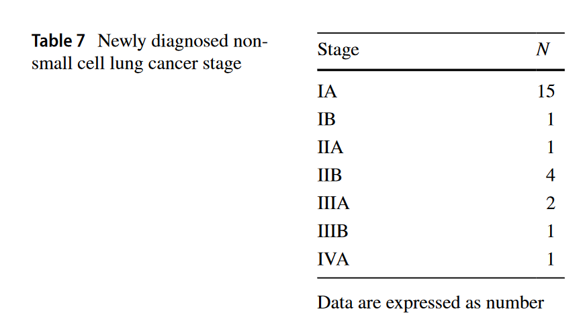Click the 'IIIA' stage cell
583x336 pixels.
(x=333, y=204)
